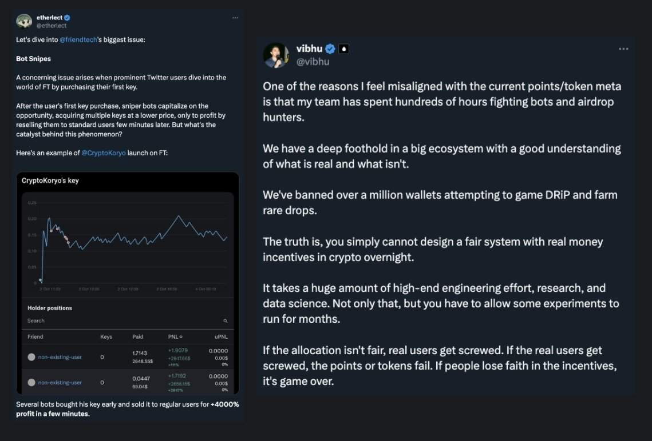Click the vibhu display name
Viewport: 652px width, 441px height.
pos(309,49)
